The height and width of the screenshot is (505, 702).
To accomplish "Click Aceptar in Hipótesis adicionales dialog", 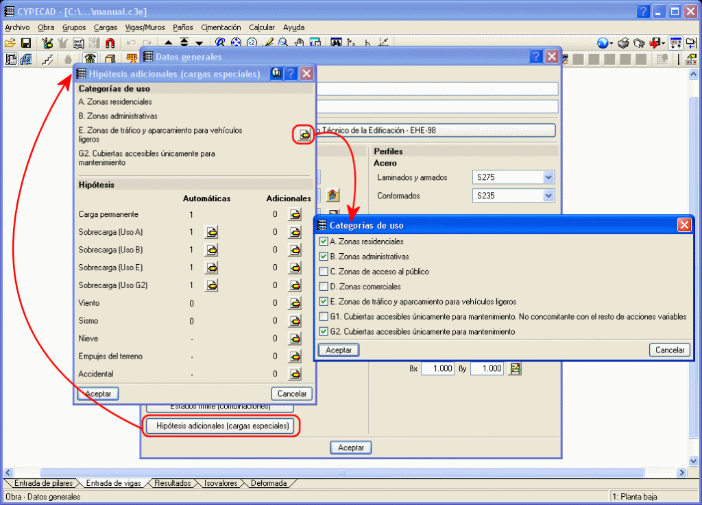I will tap(98, 393).
